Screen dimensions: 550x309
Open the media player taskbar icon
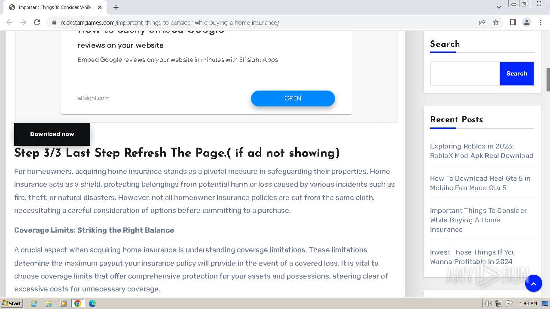(63, 303)
